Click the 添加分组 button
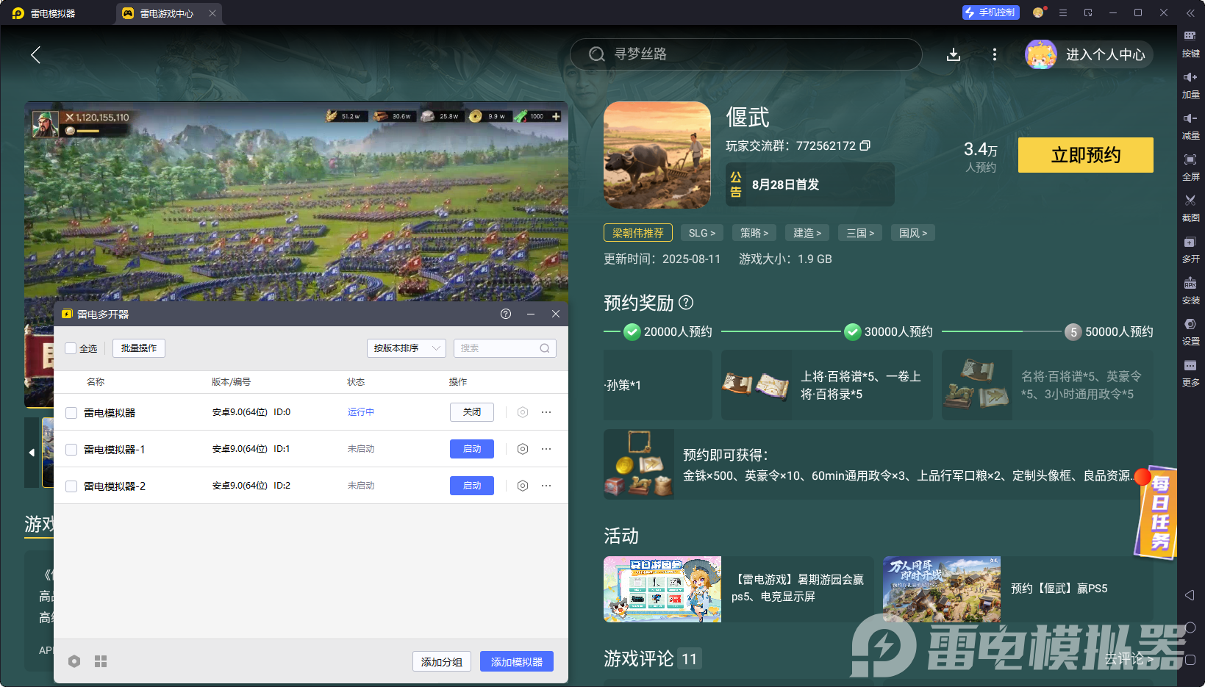 (442, 661)
